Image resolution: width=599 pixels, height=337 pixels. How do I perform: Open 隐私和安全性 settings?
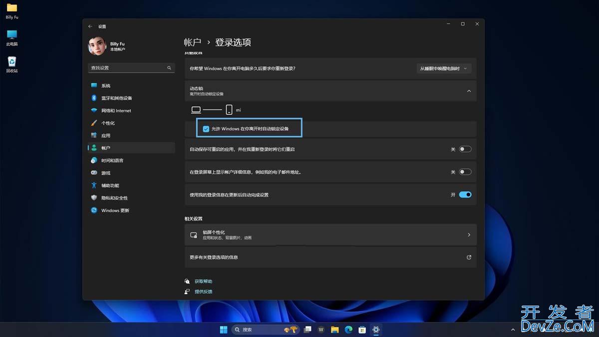[131, 198]
